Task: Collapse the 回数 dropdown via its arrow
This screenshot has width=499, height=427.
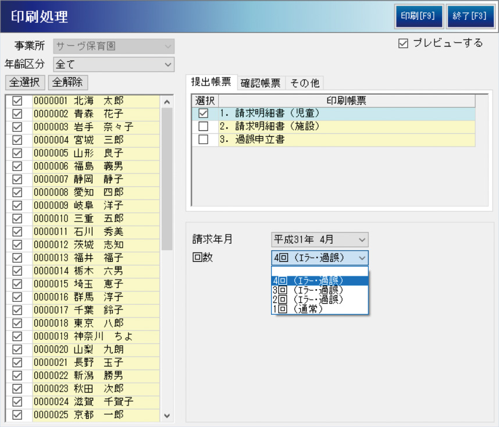Action: click(x=362, y=257)
